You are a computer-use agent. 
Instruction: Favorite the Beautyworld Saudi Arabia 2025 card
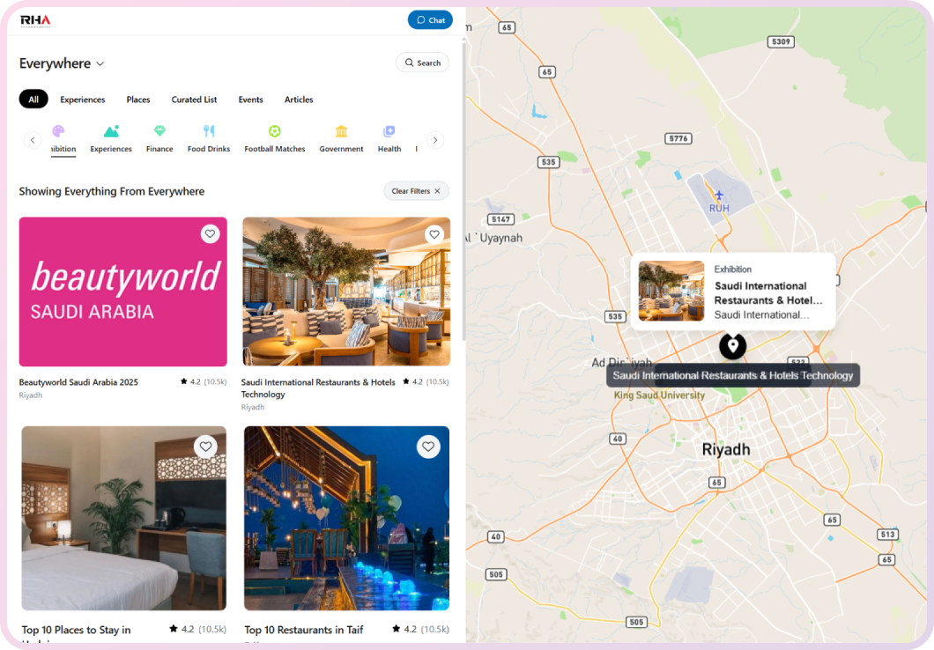(209, 234)
